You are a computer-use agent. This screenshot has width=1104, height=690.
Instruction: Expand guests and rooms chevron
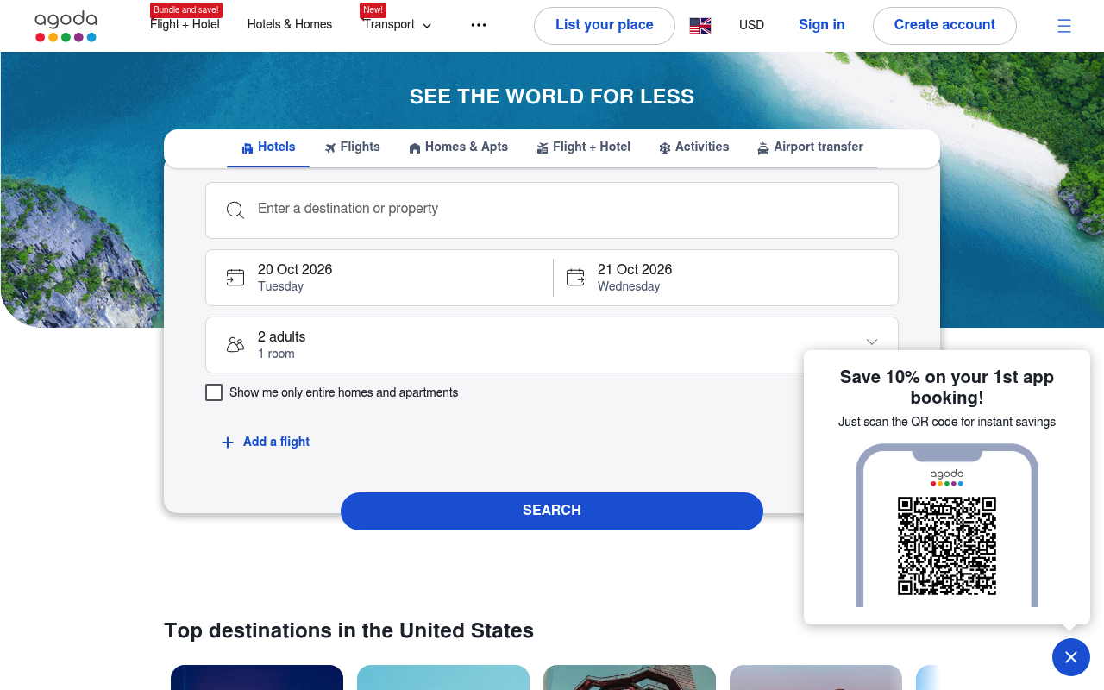pos(872,342)
